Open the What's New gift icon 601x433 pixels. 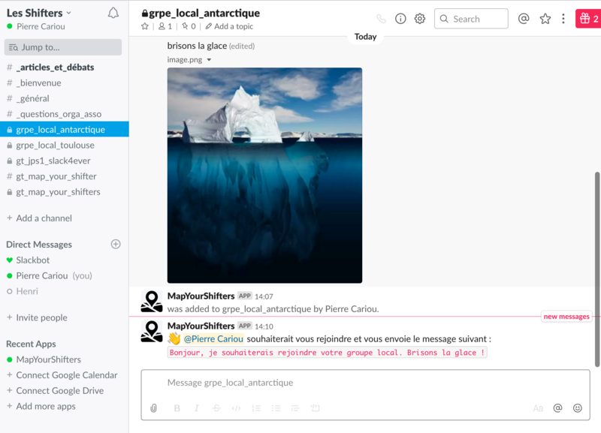(x=587, y=19)
